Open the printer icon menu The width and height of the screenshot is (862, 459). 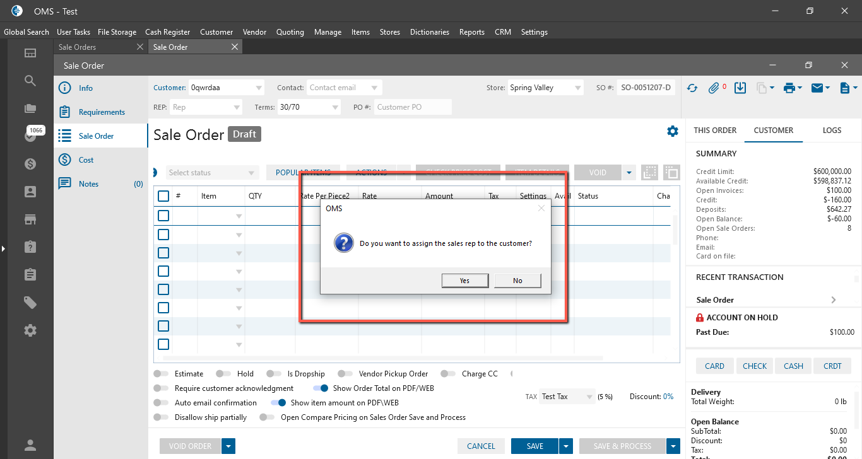[x=792, y=88]
